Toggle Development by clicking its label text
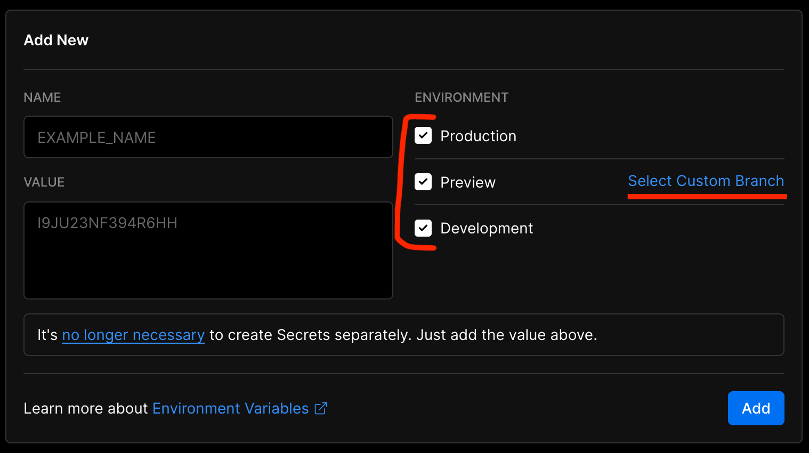Screen dimensions: 809x453 pyautogui.click(x=486, y=228)
